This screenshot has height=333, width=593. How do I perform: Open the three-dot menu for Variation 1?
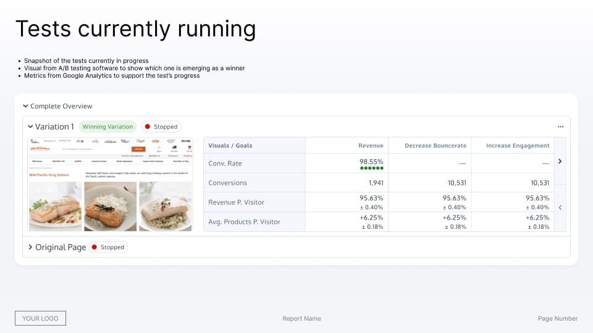(x=560, y=126)
